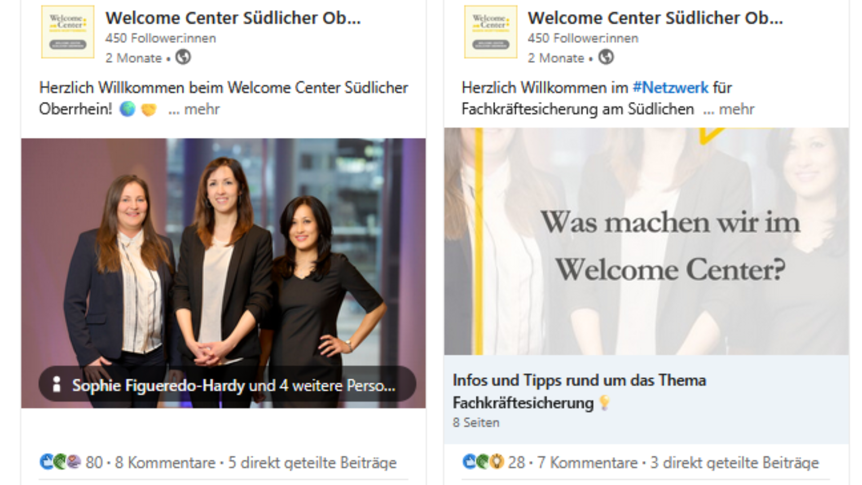The height and width of the screenshot is (485, 862).
Task: Click the Welcome Center logo on left post
Action: pos(68,32)
